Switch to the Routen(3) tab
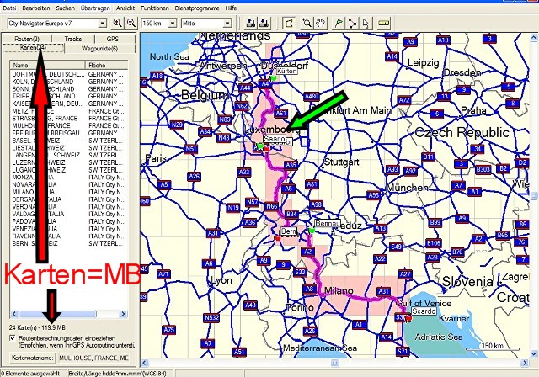This screenshot has width=539, height=377. (x=27, y=39)
